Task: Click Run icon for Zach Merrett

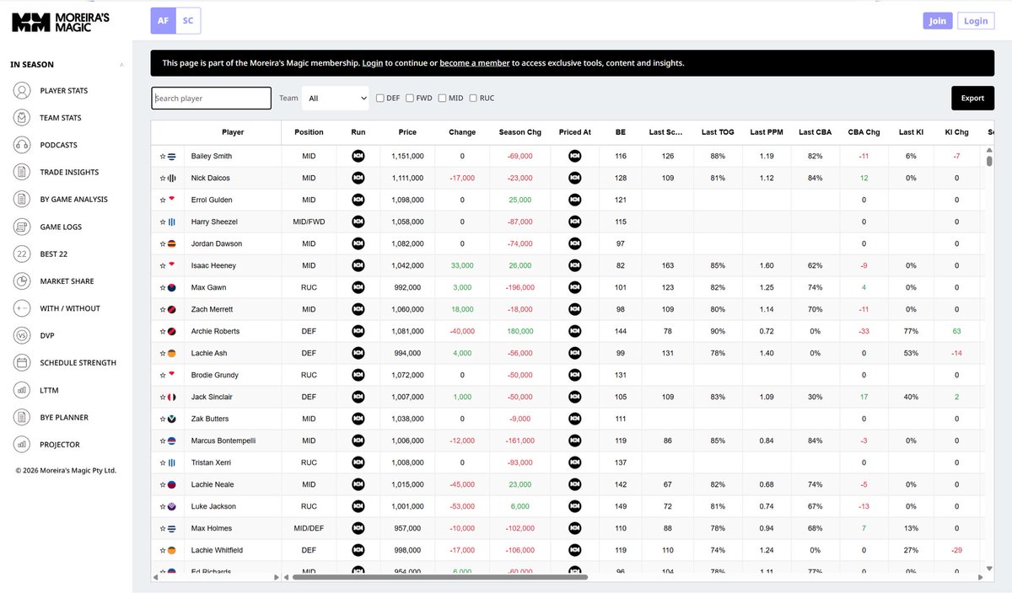Action: (358, 309)
